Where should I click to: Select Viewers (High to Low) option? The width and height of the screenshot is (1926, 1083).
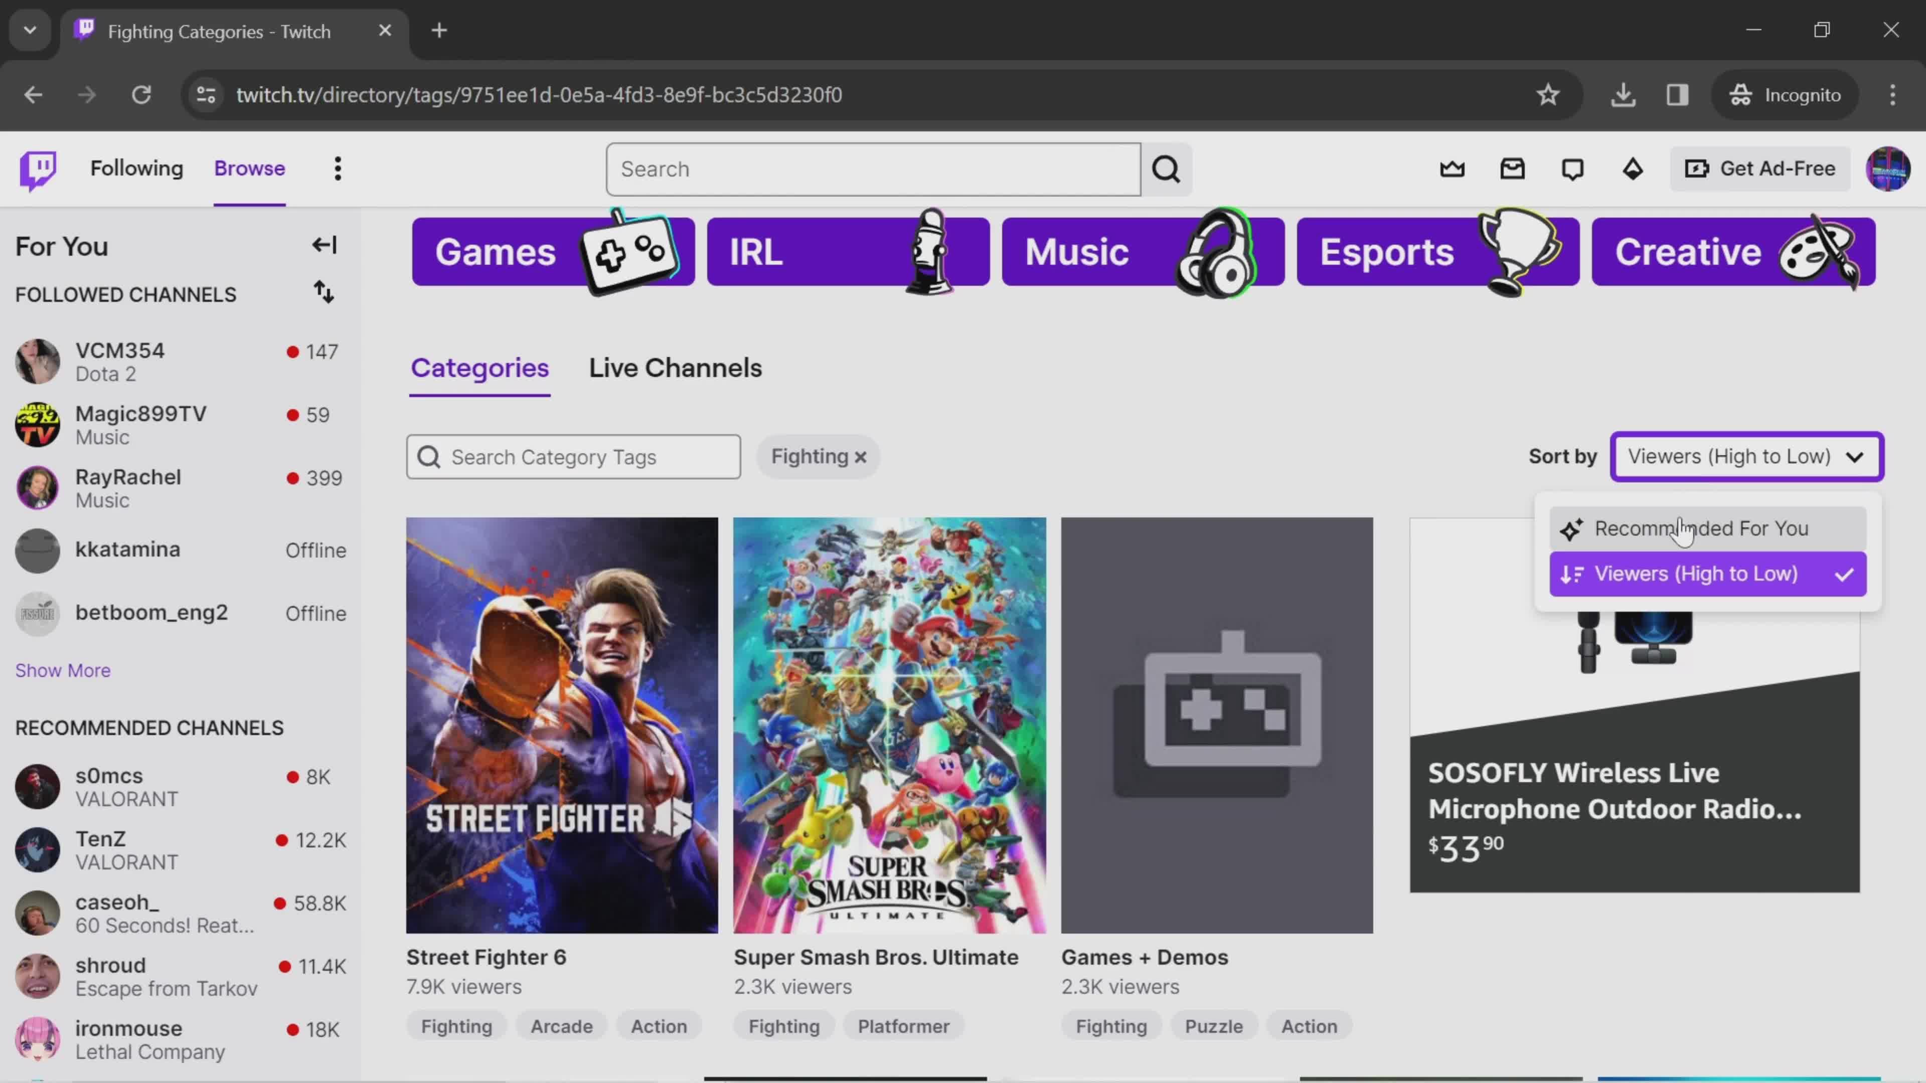click(1708, 574)
